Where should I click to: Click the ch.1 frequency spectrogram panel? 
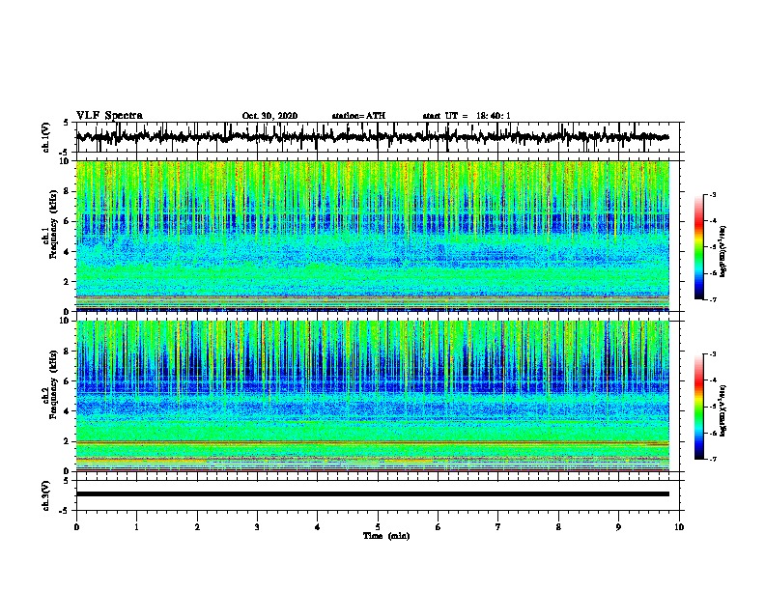[372, 236]
